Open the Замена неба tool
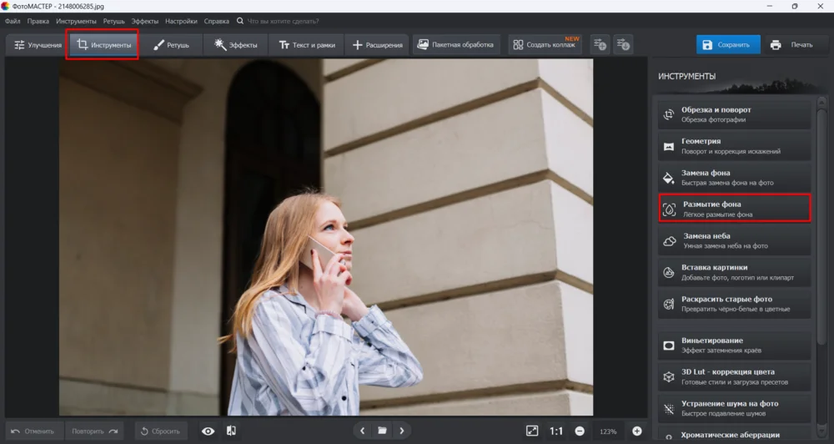834x444 pixels. pos(734,240)
